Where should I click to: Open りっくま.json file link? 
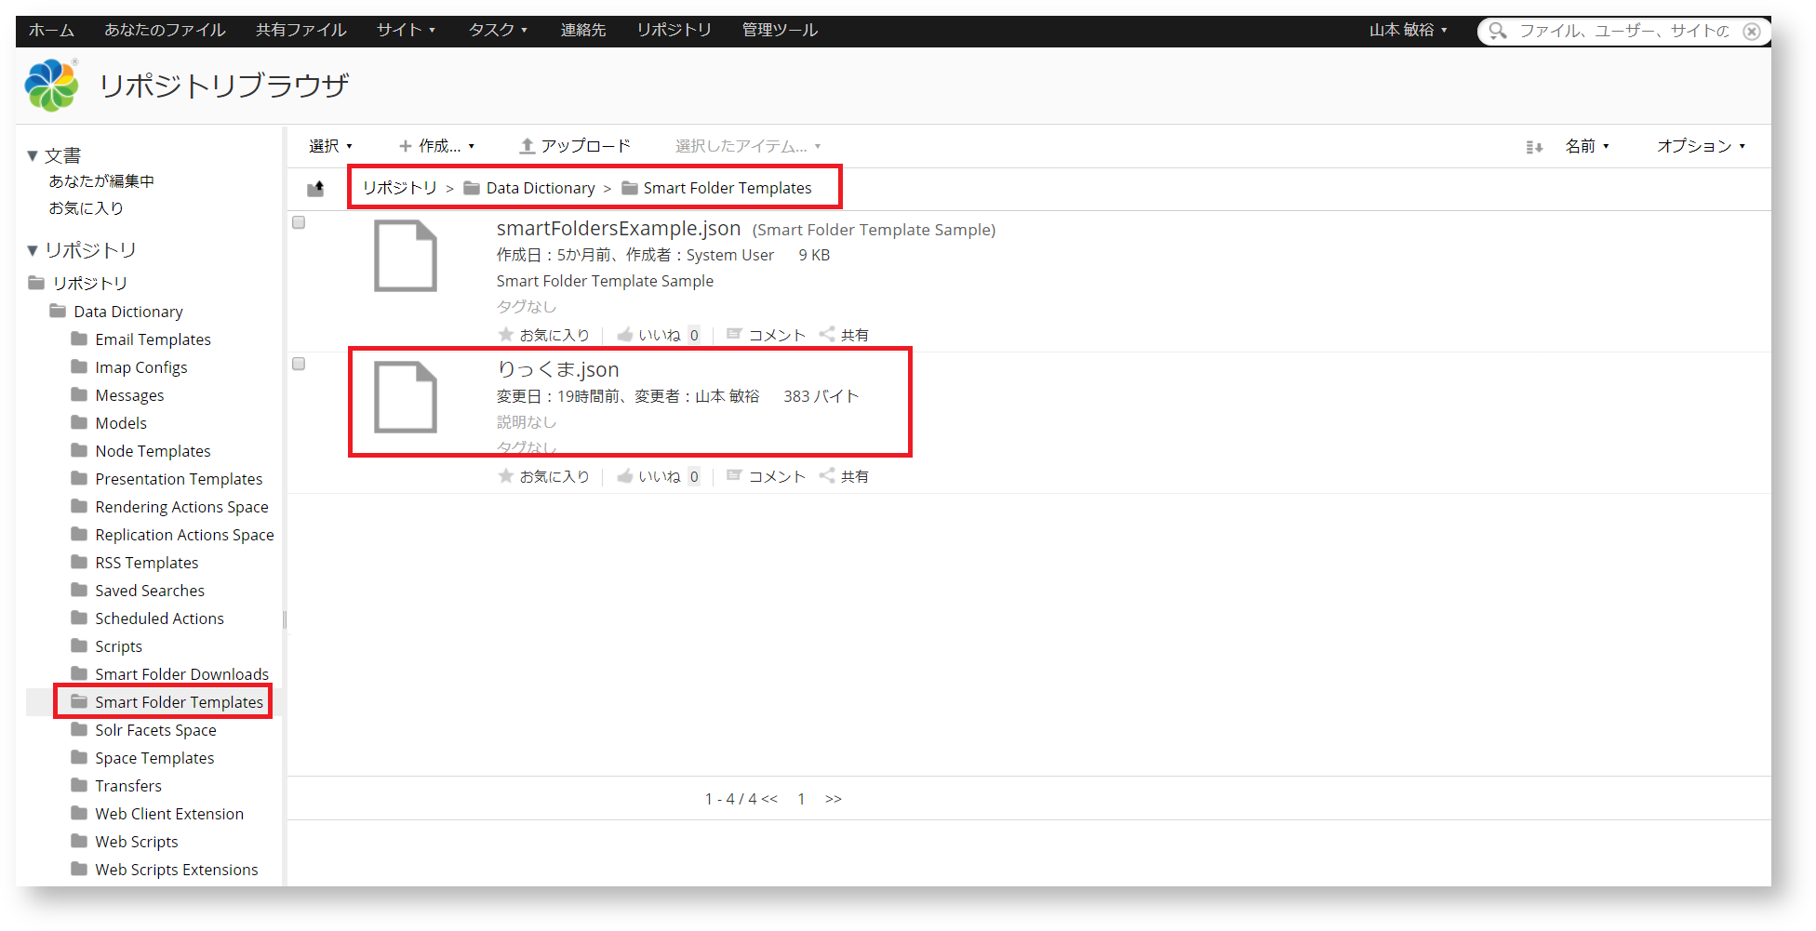coord(558,369)
